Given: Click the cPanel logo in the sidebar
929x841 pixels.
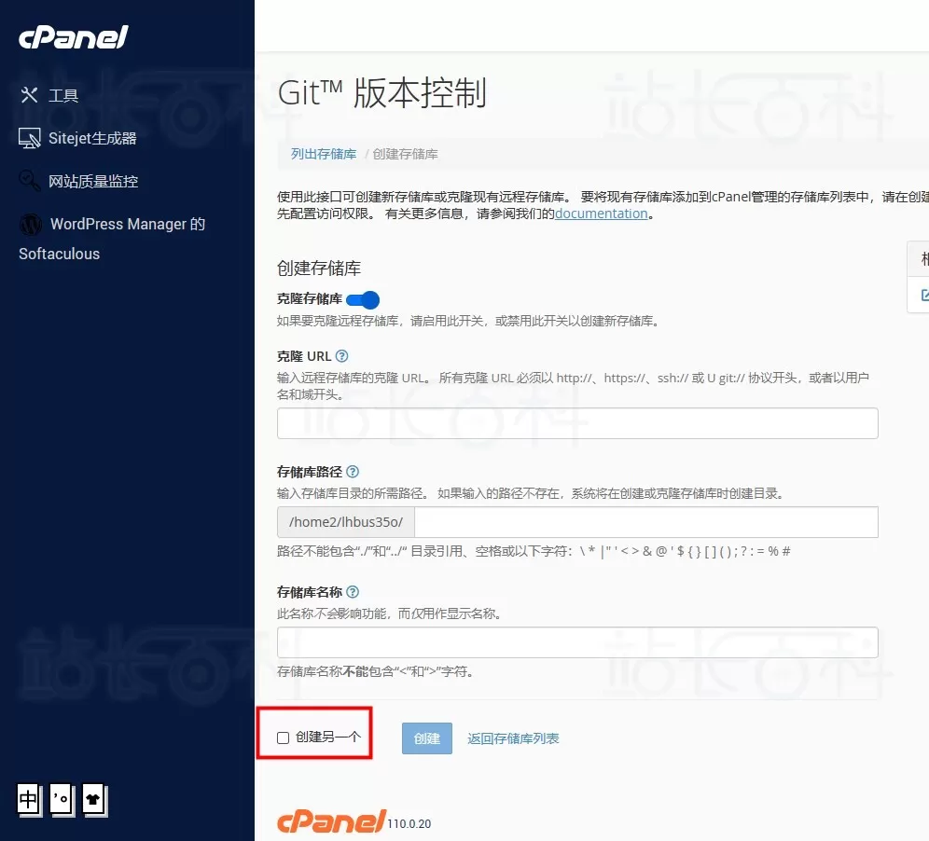Looking at the screenshot, I should (x=72, y=37).
